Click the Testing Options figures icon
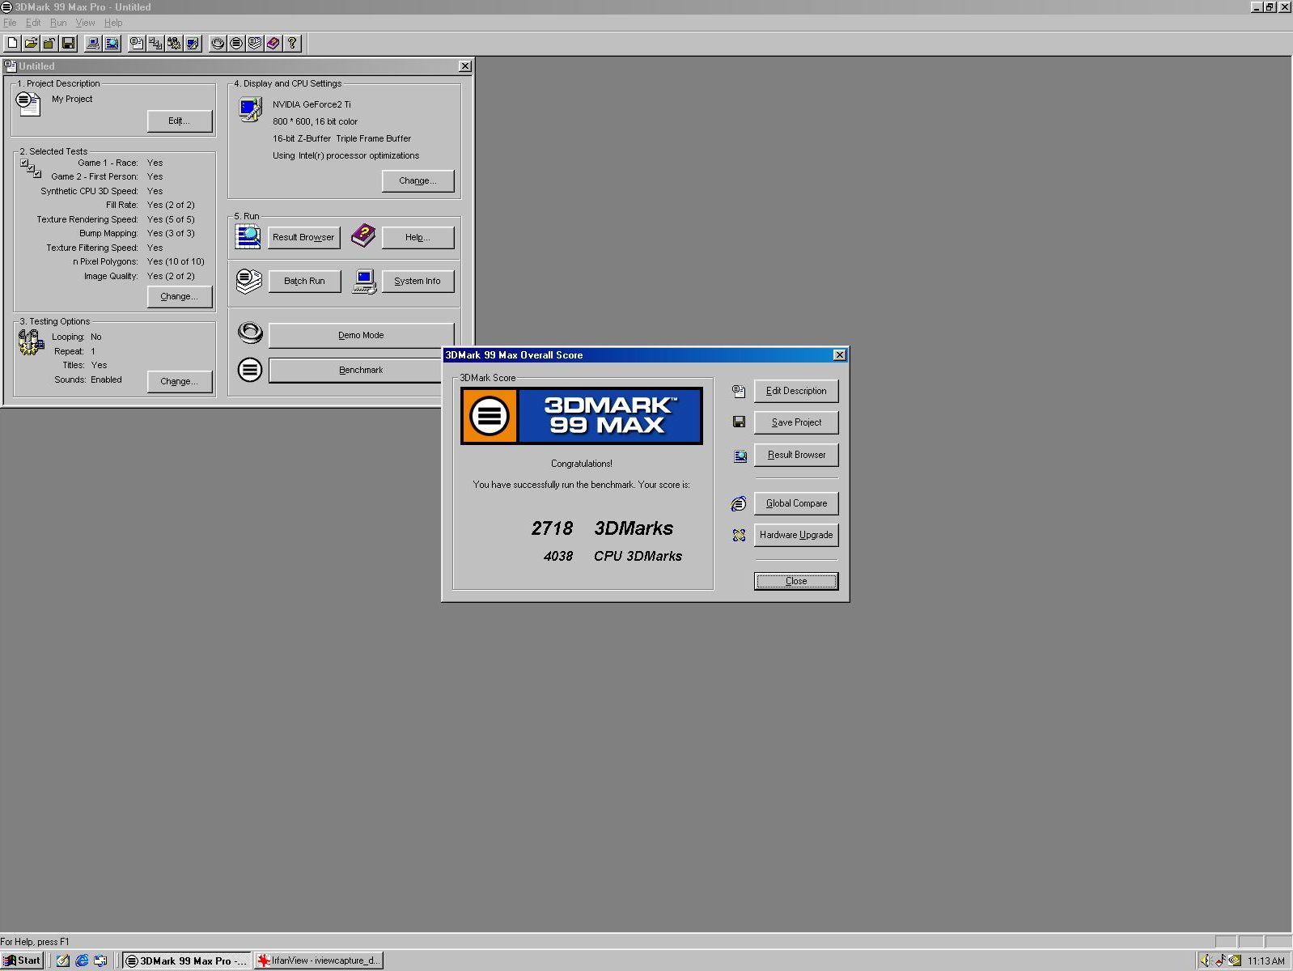 31,342
